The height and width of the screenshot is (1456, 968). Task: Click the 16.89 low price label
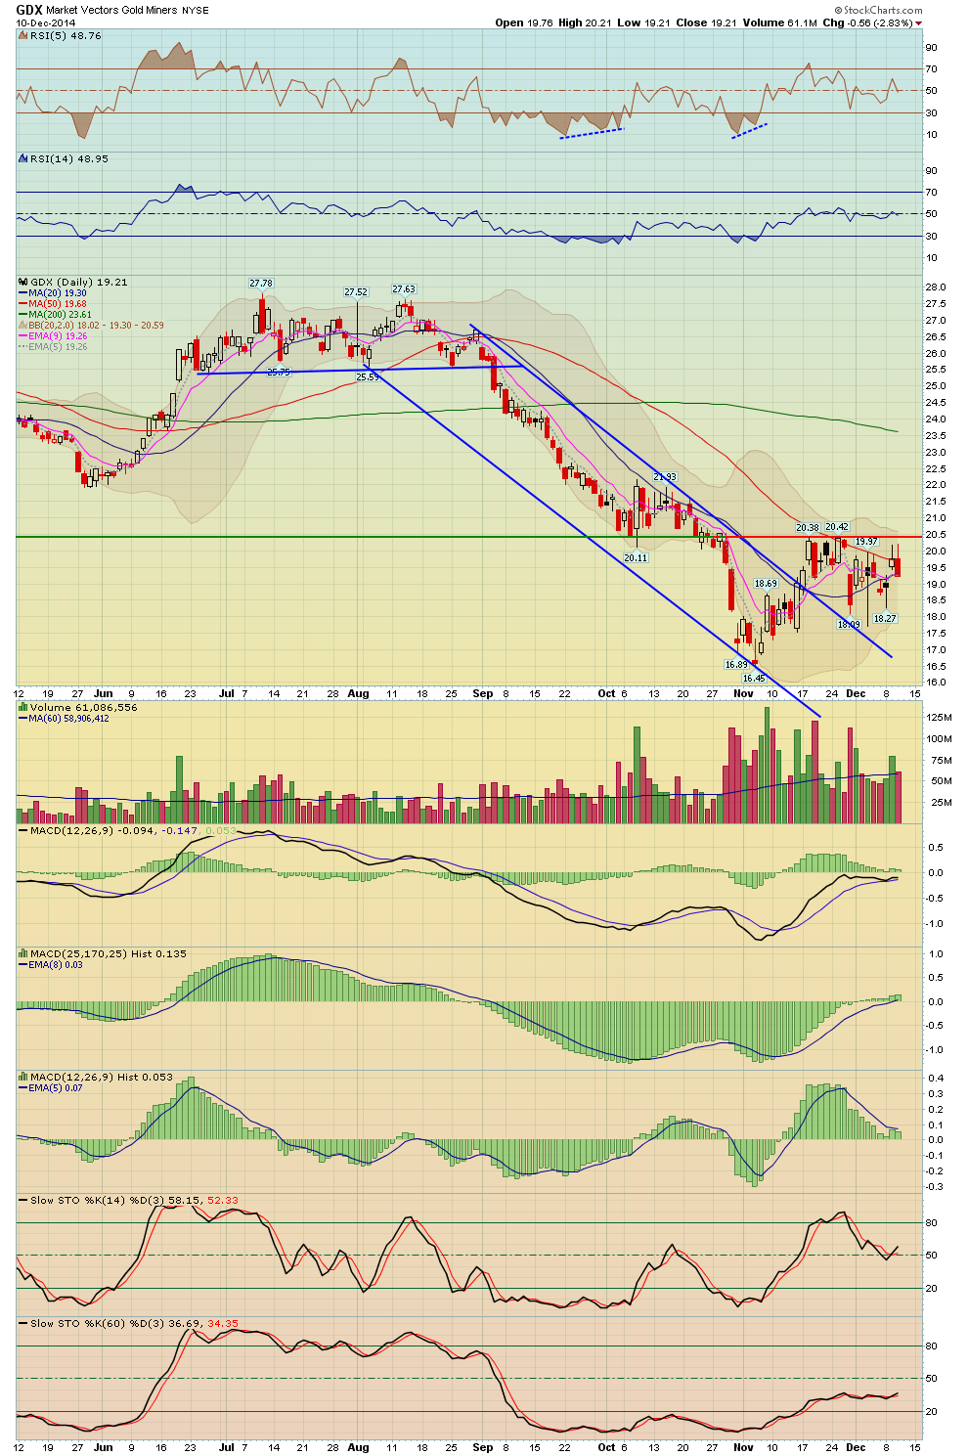735,664
